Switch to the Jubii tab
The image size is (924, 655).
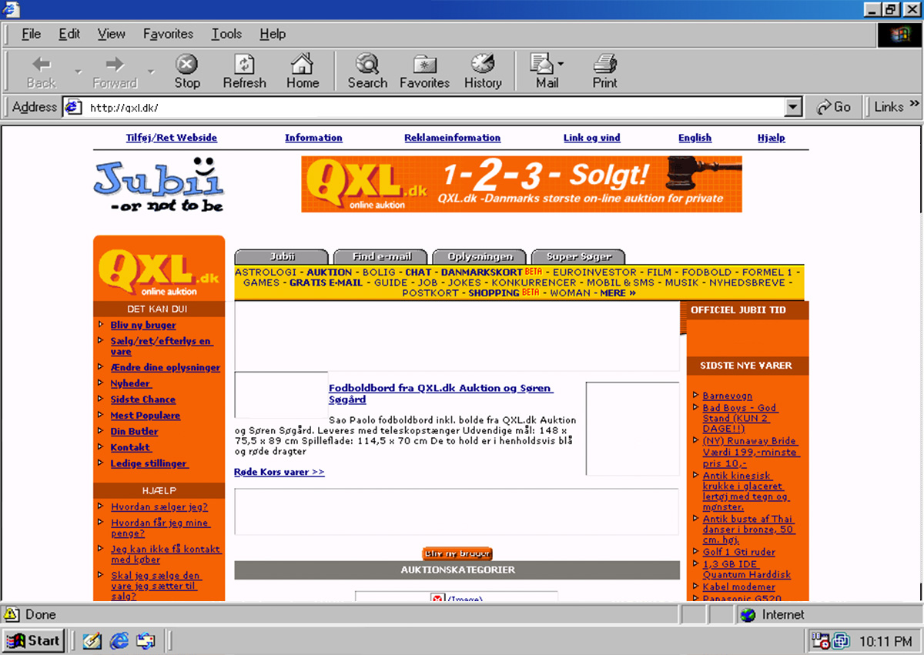(x=283, y=257)
